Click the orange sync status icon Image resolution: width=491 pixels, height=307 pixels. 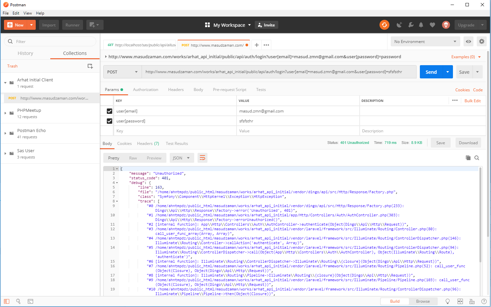(384, 25)
